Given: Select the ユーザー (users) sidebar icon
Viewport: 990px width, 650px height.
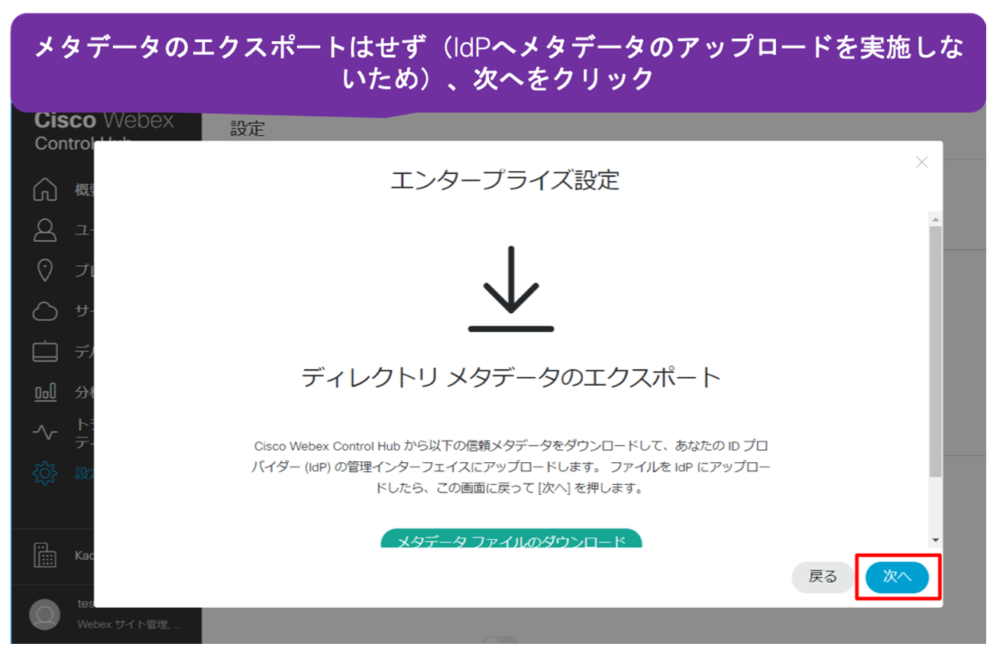Looking at the screenshot, I should point(44,231).
